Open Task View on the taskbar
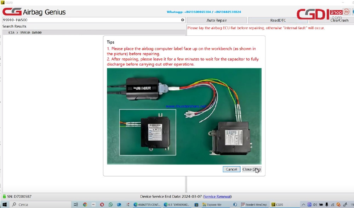Screen dimensions: 354x208 [76, 204]
